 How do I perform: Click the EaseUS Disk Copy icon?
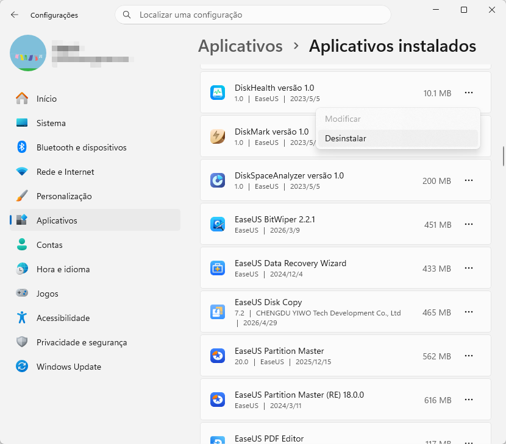(x=218, y=312)
